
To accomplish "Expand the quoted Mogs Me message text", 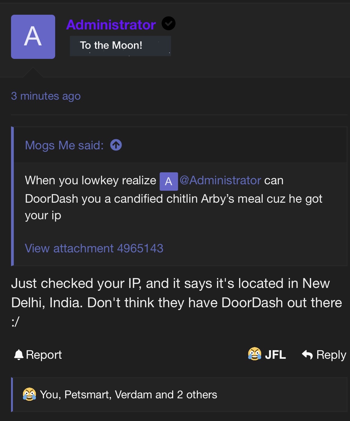I will pos(173,198).
